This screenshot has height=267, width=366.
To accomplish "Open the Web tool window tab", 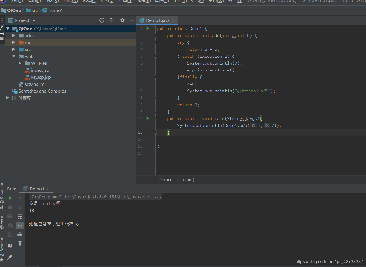I will (x=2, y=222).
